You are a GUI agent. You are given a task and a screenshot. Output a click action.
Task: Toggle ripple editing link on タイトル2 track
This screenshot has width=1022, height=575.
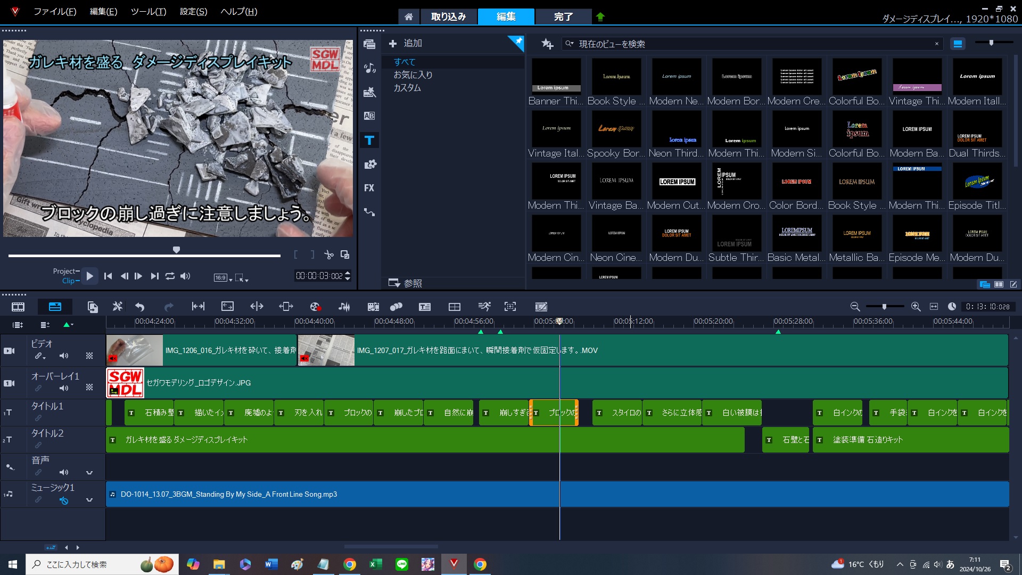point(38,445)
